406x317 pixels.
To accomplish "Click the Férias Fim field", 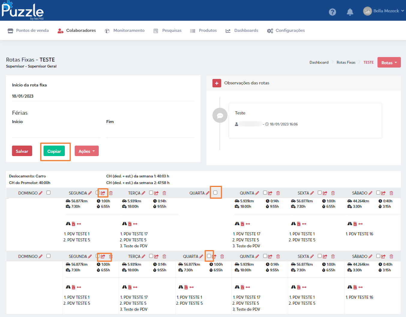I will [x=150, y=132].
